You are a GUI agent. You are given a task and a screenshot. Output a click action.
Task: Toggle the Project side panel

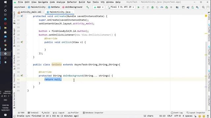point(14,18)
